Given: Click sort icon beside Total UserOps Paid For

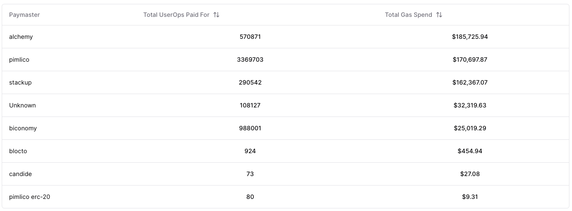Looking at the screenshot, I should click(216, 15).
